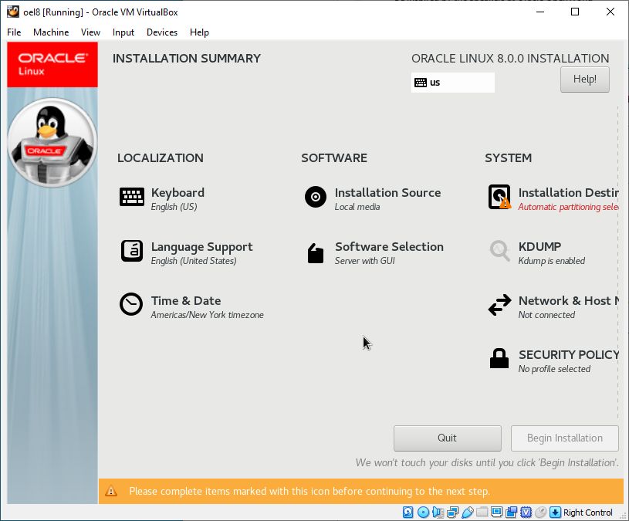The width and height of the screenshot is (629, 521).
Task: Click the mouse integration status icon
Action: (x=541, y=513)
